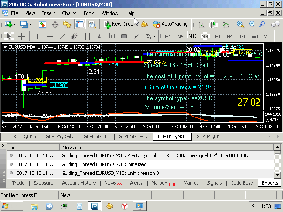Open the Profiles toolbar icon

(23, 24)
